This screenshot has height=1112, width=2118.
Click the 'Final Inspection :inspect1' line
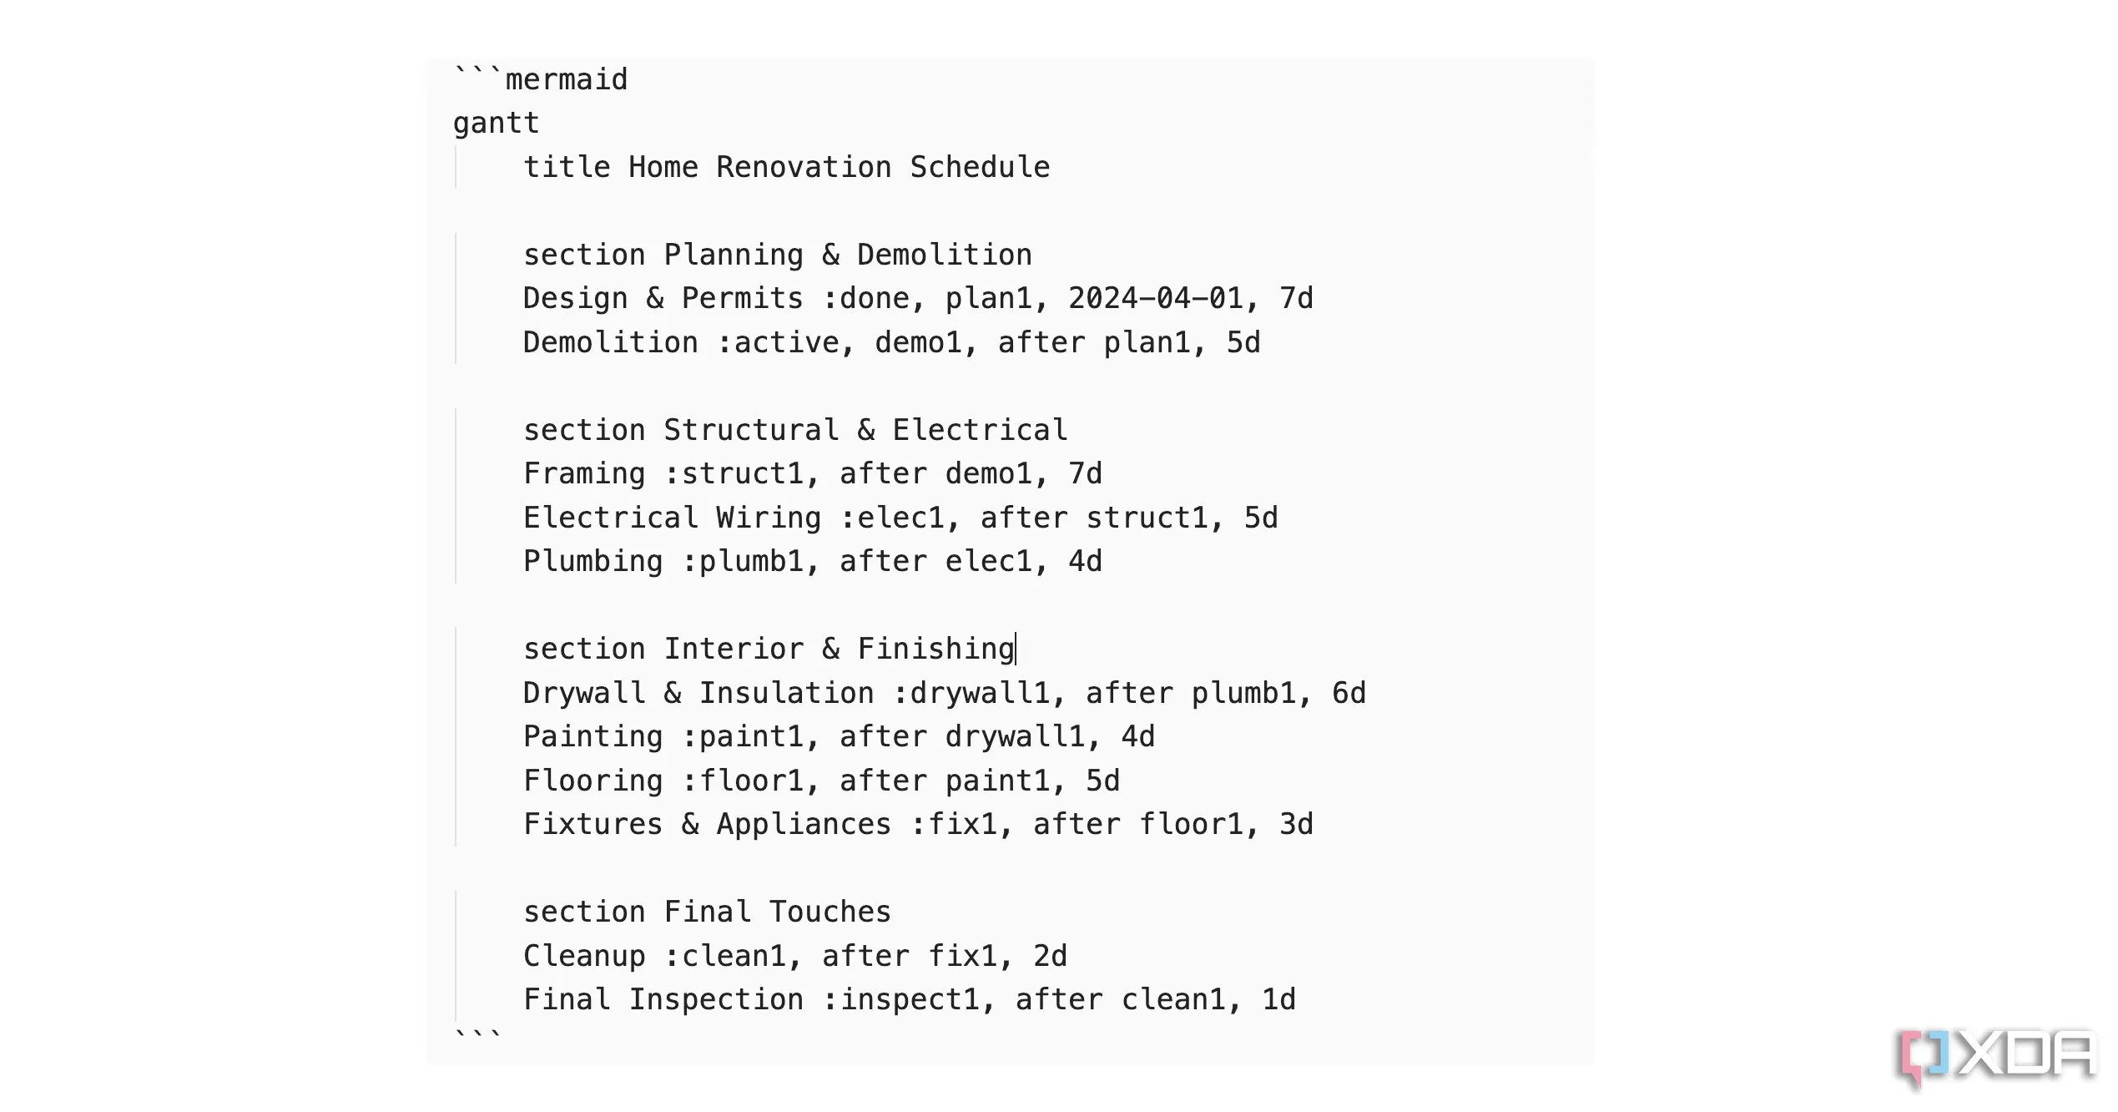[909, 999]
